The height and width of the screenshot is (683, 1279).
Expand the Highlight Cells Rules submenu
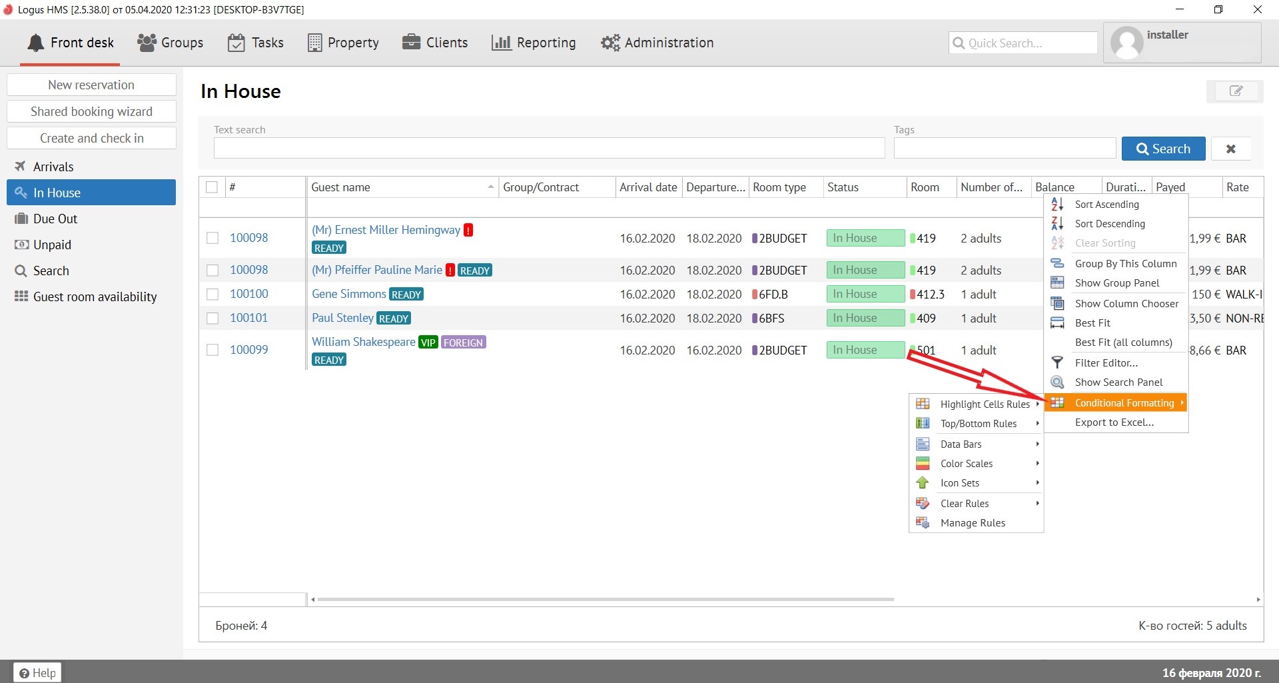985,404
